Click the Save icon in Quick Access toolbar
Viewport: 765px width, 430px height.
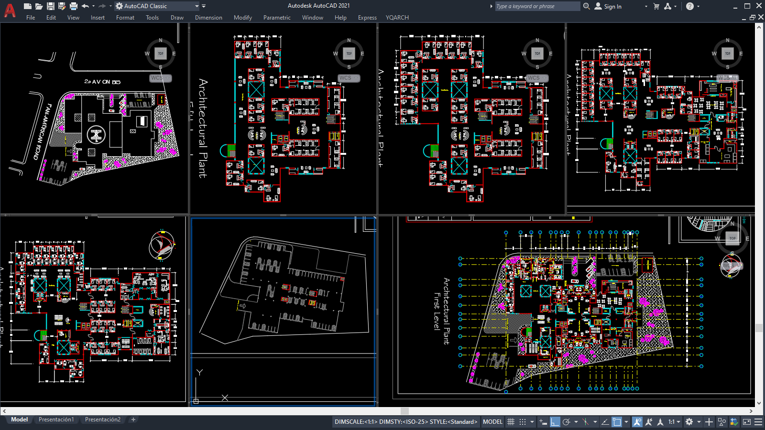50,6
